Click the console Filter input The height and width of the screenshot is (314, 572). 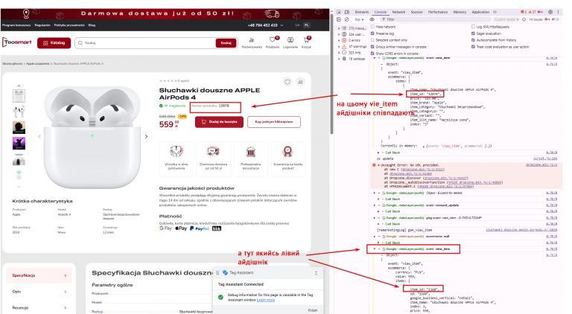tap(434, 19)
